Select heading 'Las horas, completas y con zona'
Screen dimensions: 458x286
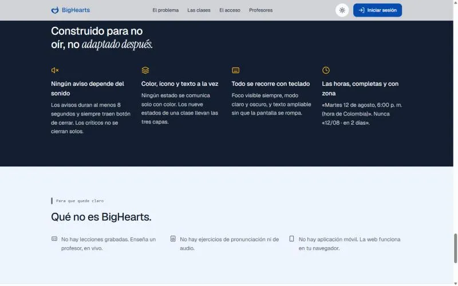[360, 89]
